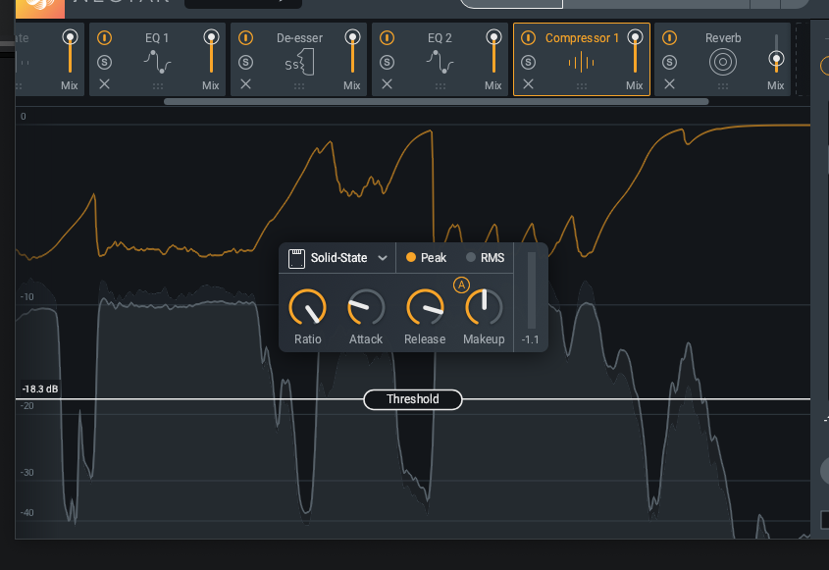The width and height of the screenshot is (829, 570).
Task: Select the RMS detection mode
Action: [x=479, y=257]
